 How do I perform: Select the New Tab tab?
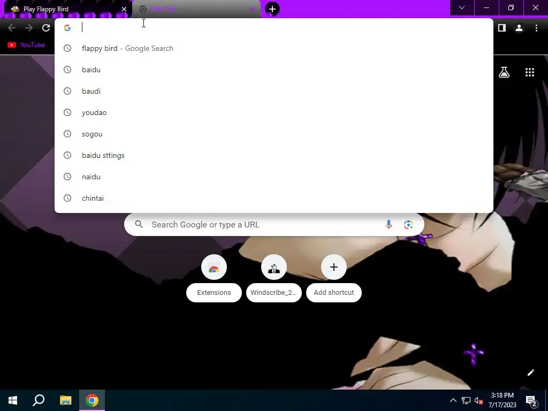196,9
